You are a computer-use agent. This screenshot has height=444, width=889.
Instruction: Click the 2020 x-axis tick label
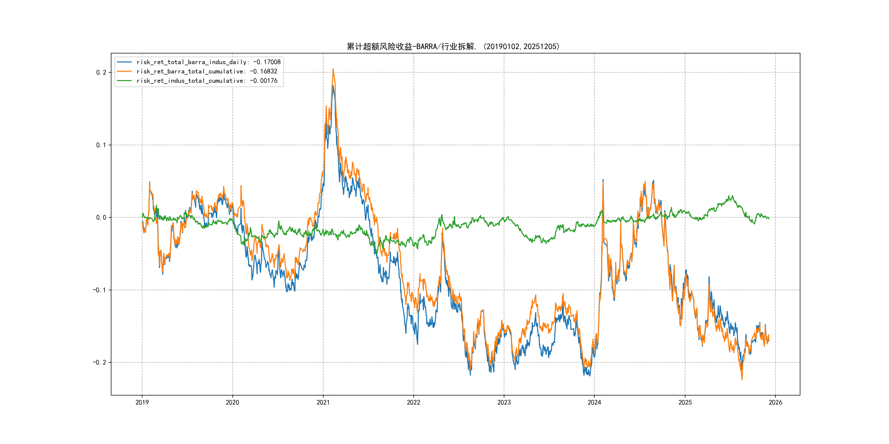[232, 402]
